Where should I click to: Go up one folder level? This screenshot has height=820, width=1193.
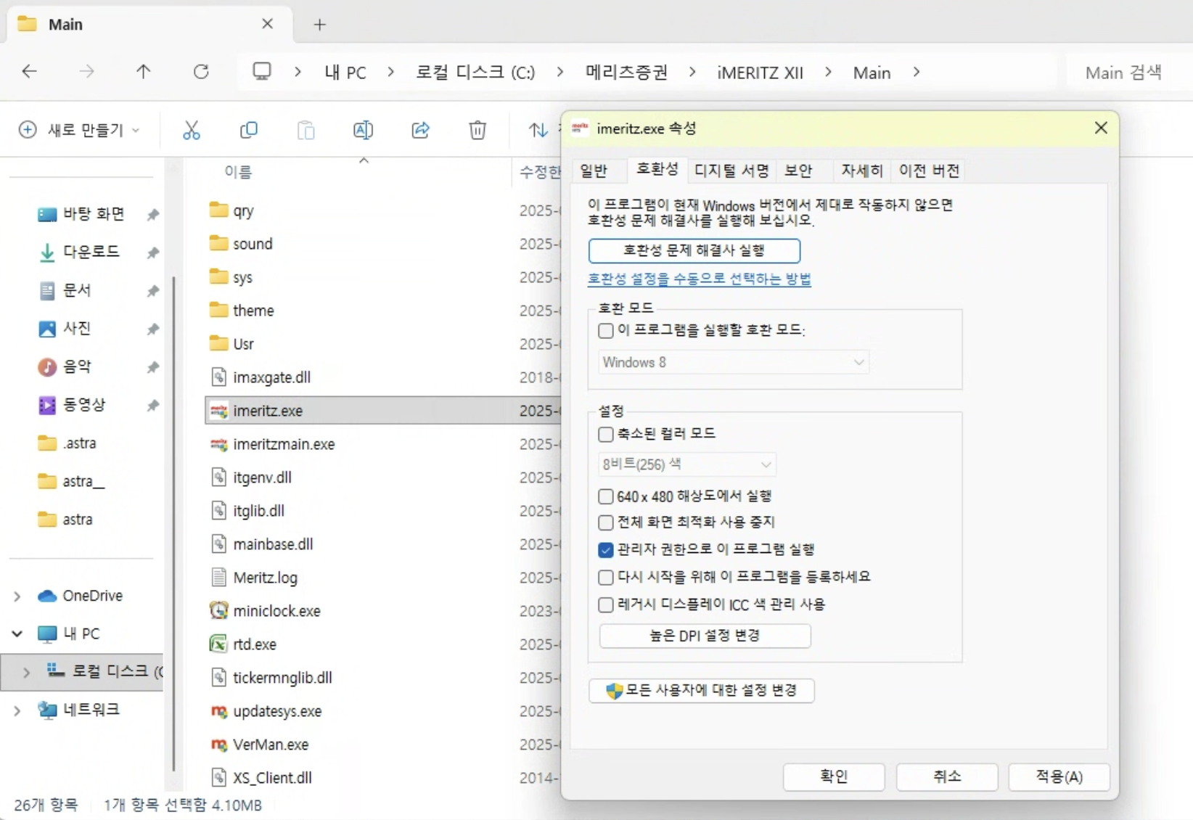click(x=144, y=71)
